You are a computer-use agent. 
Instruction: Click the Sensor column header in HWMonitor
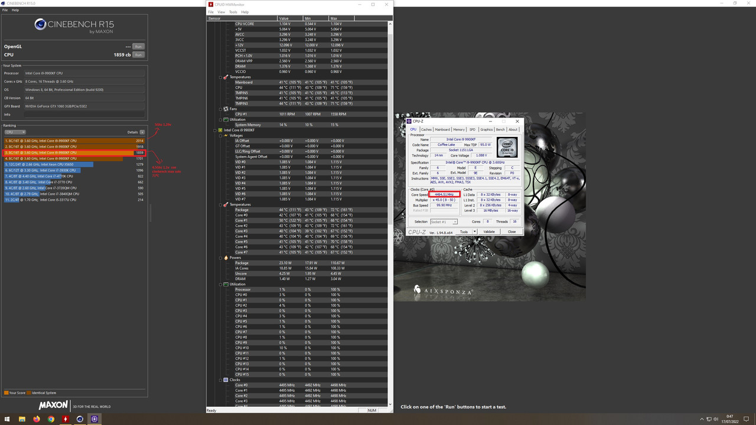tap(242, 18)
